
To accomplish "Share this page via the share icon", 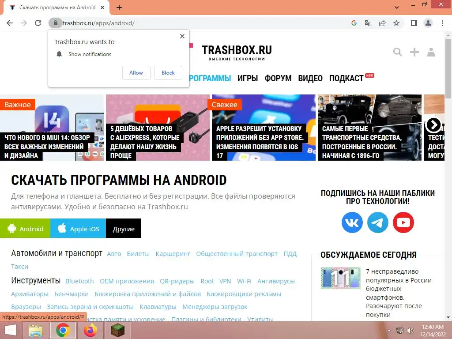I will (x=382, y=23).
